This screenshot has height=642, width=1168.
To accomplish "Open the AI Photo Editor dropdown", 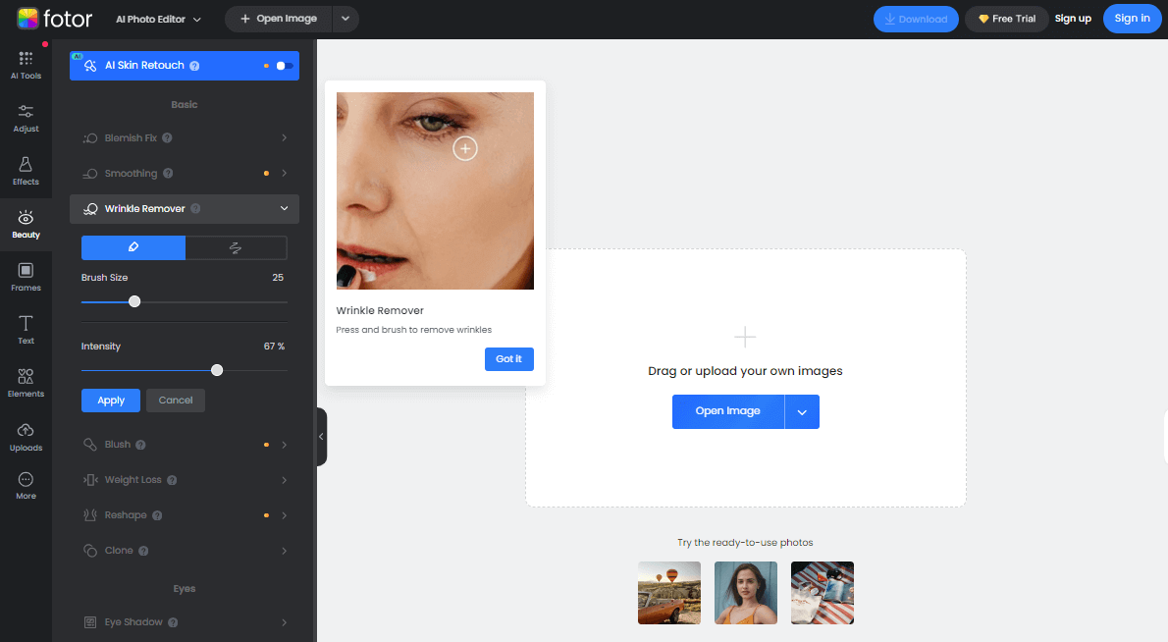I will click(x=158, y=19).
